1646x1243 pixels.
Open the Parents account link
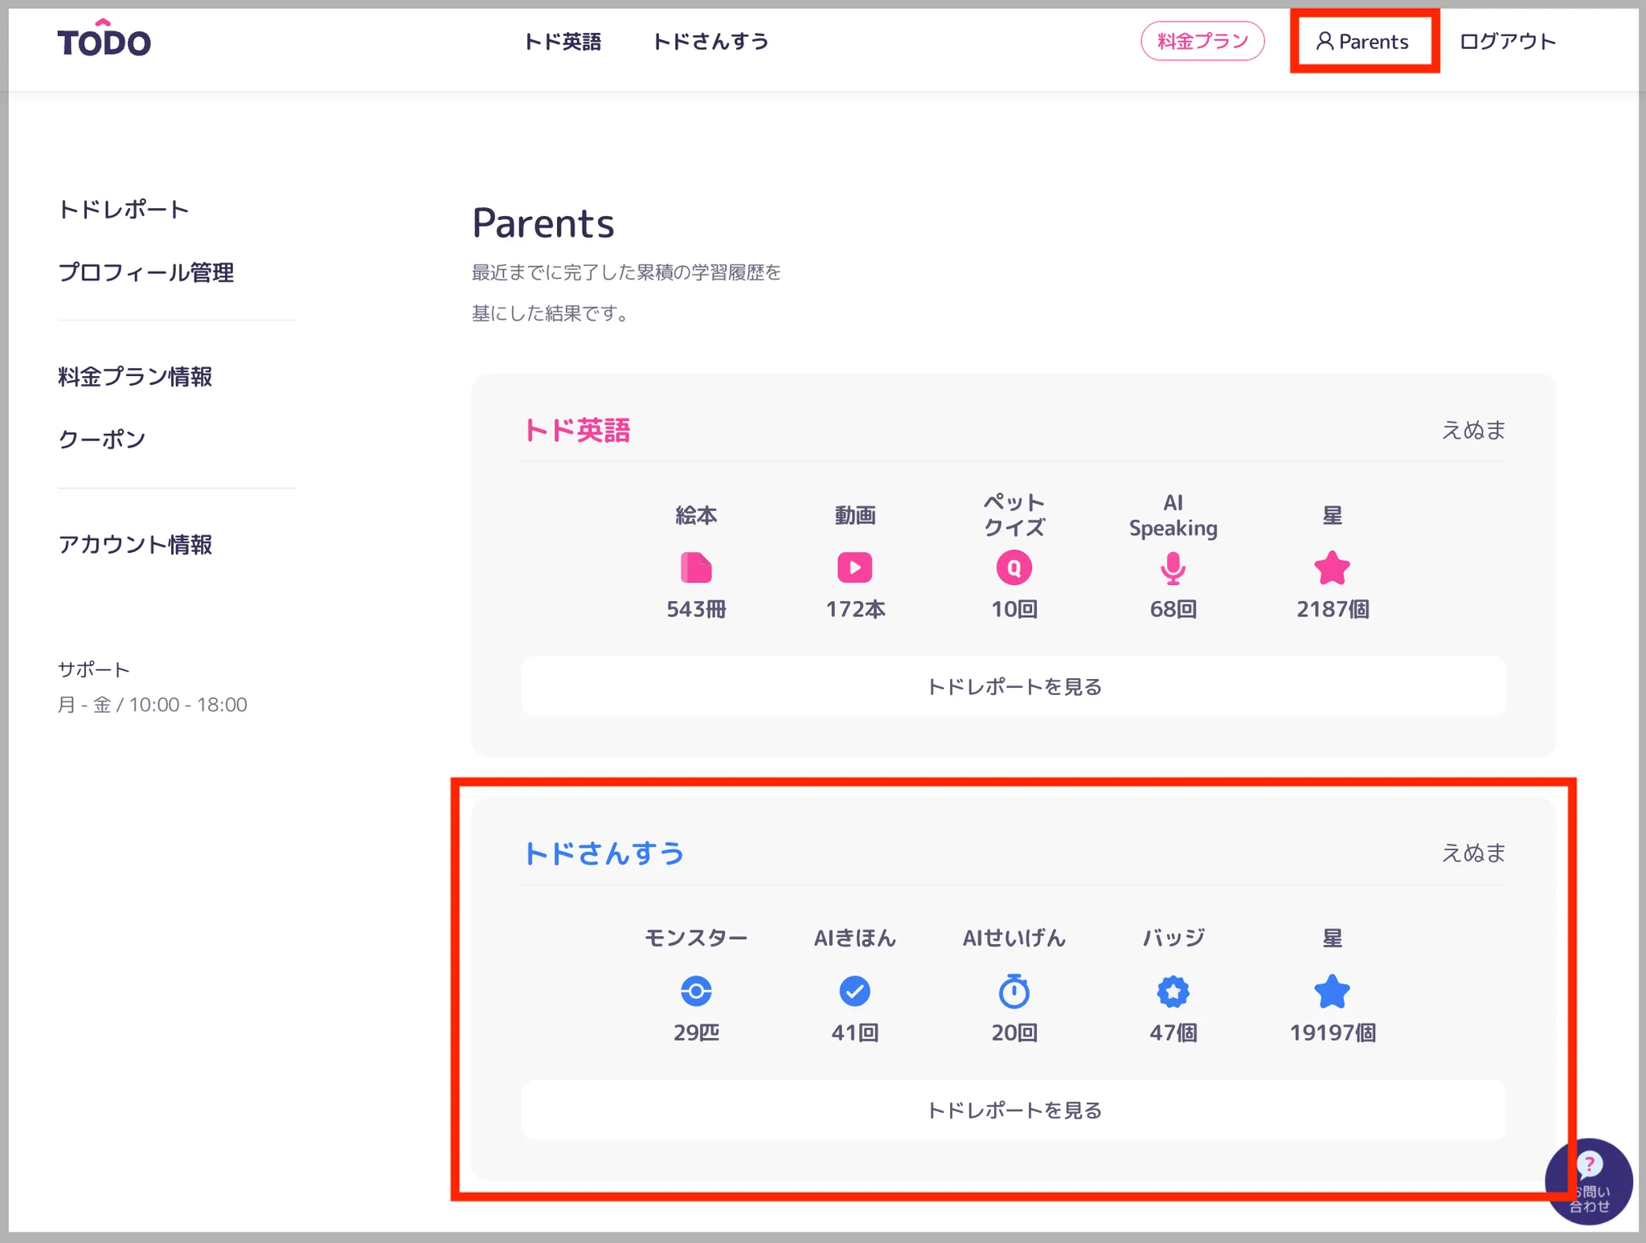coord(1363,42)
